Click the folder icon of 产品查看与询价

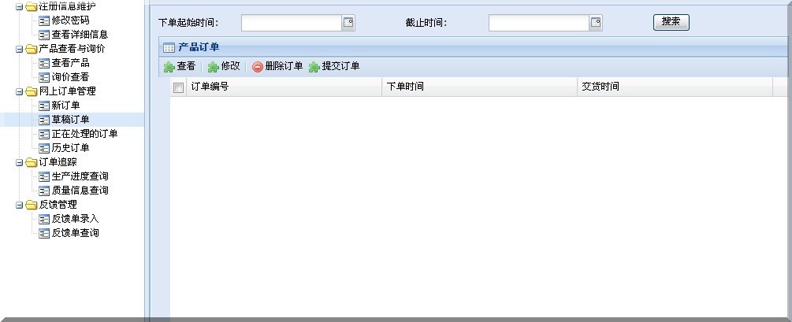pos(32,49)
